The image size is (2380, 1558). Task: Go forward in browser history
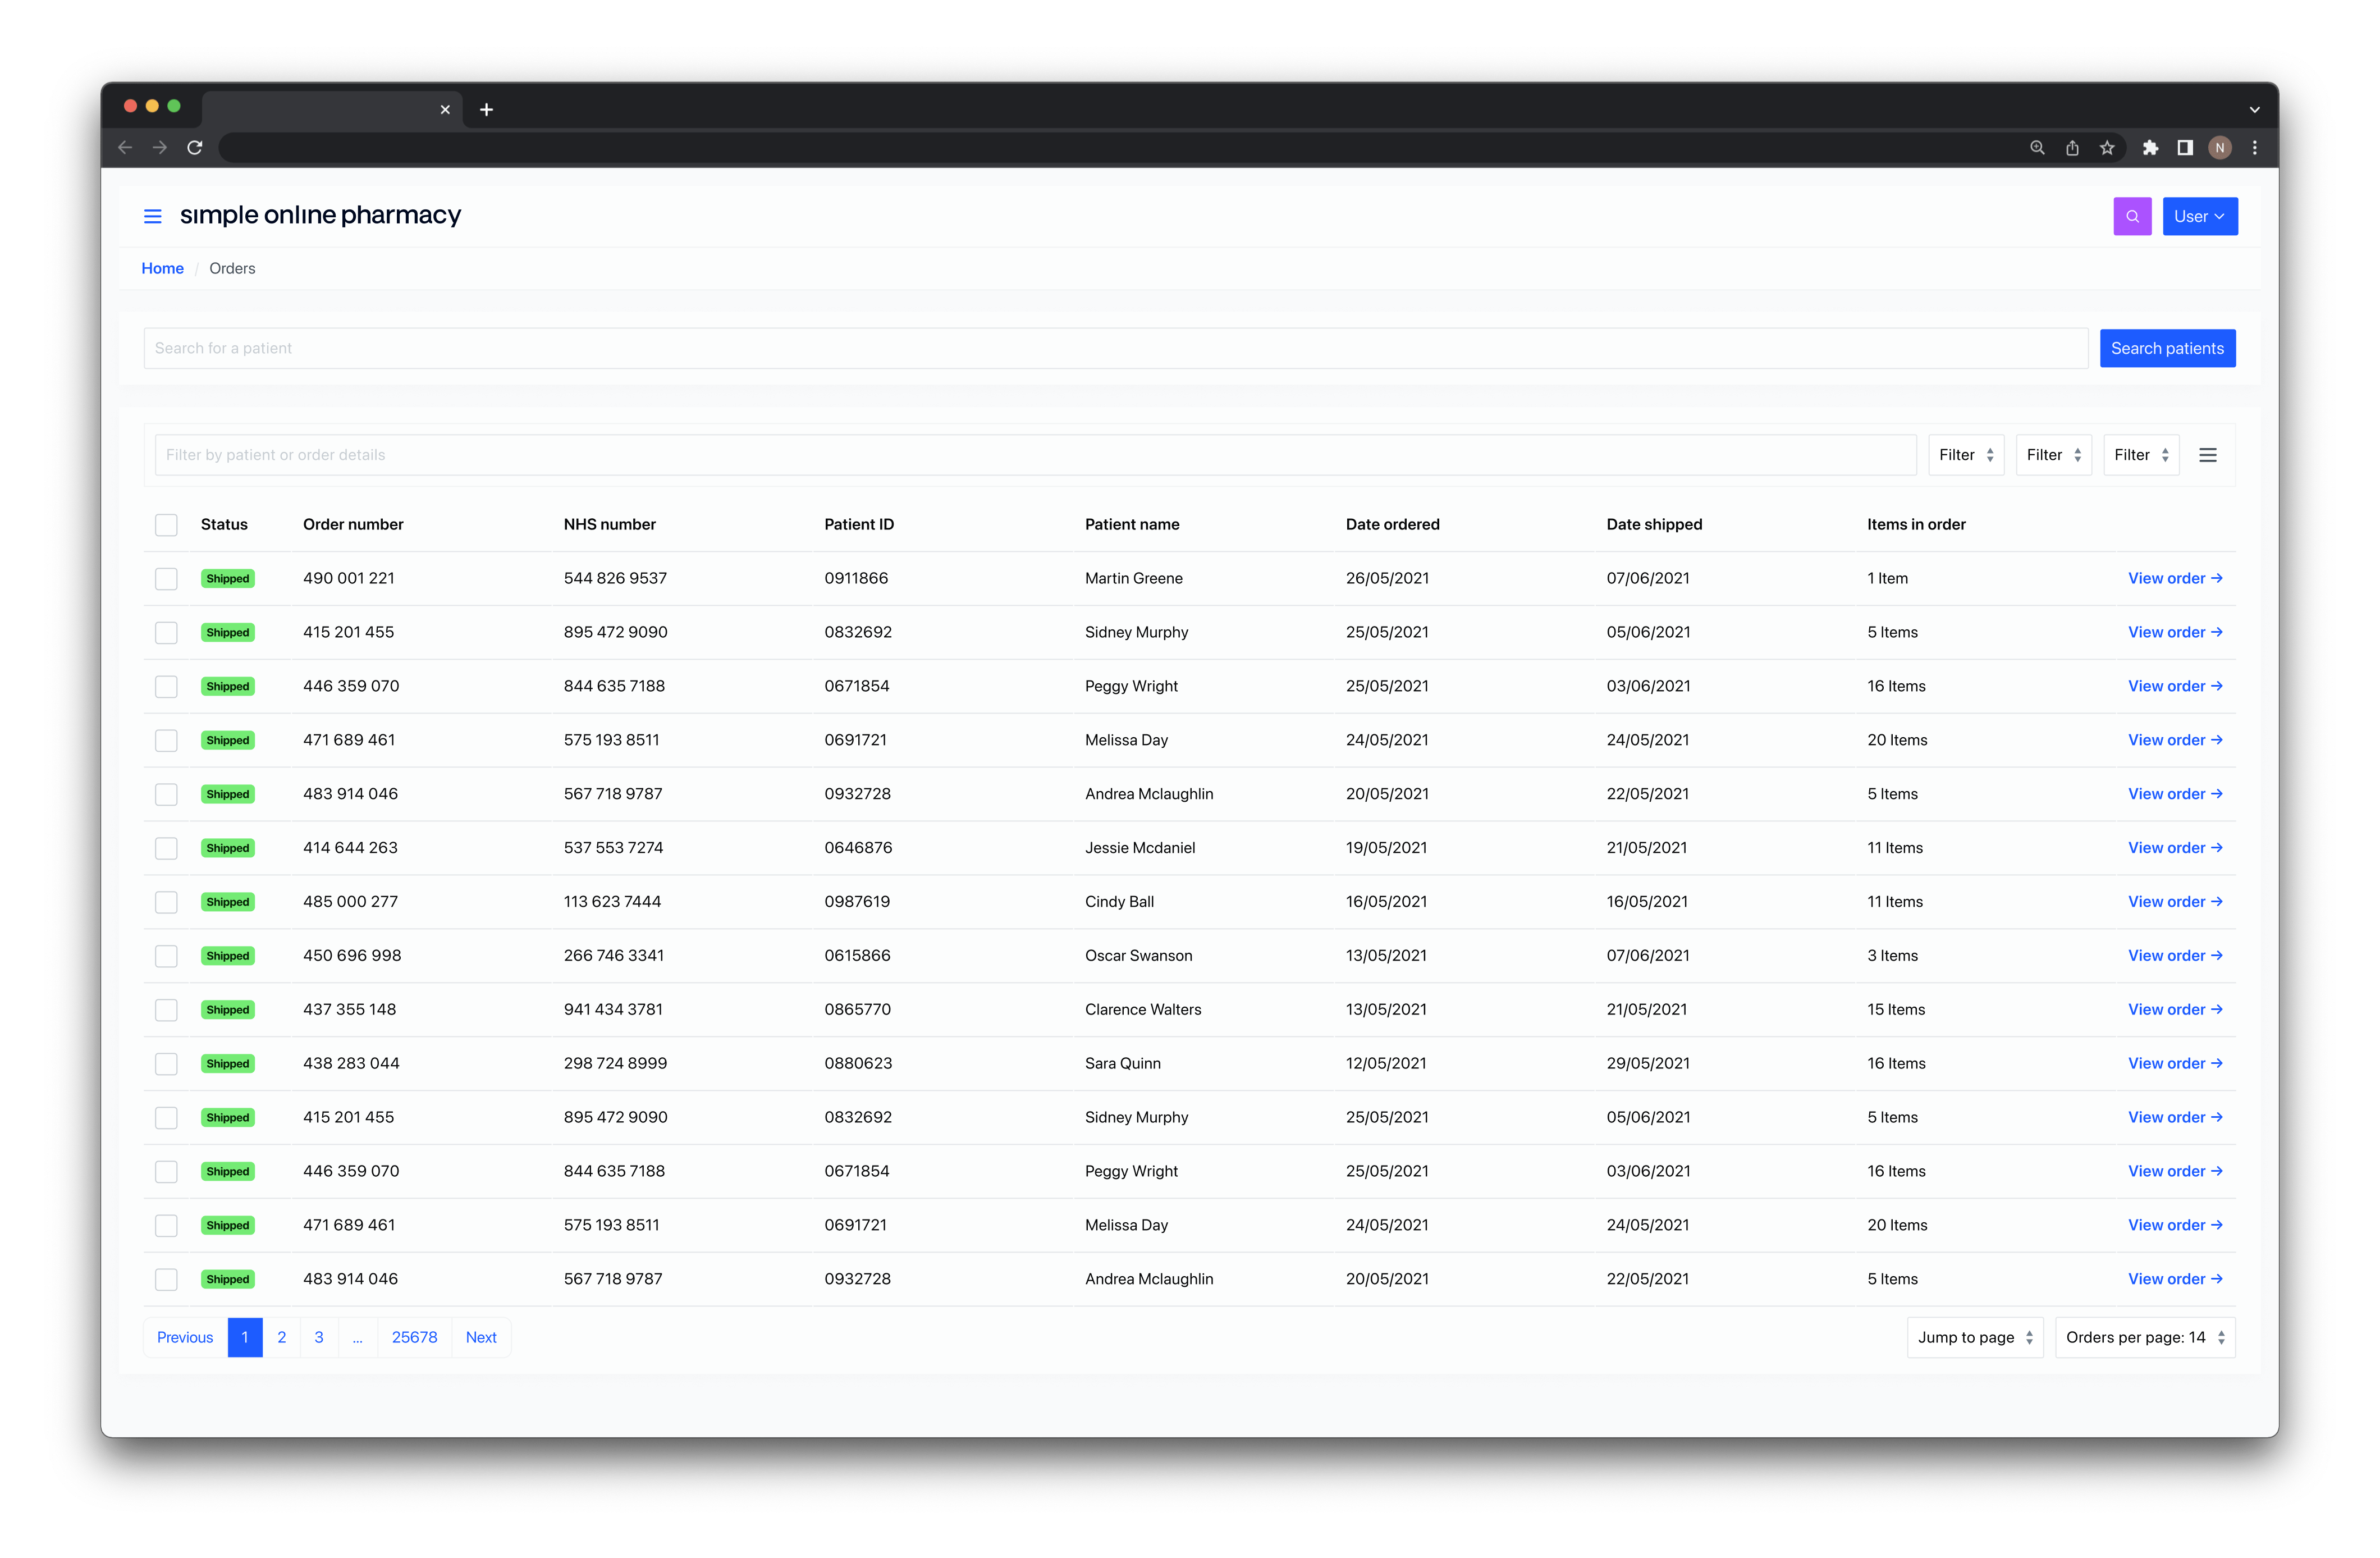tap(160, 148)
